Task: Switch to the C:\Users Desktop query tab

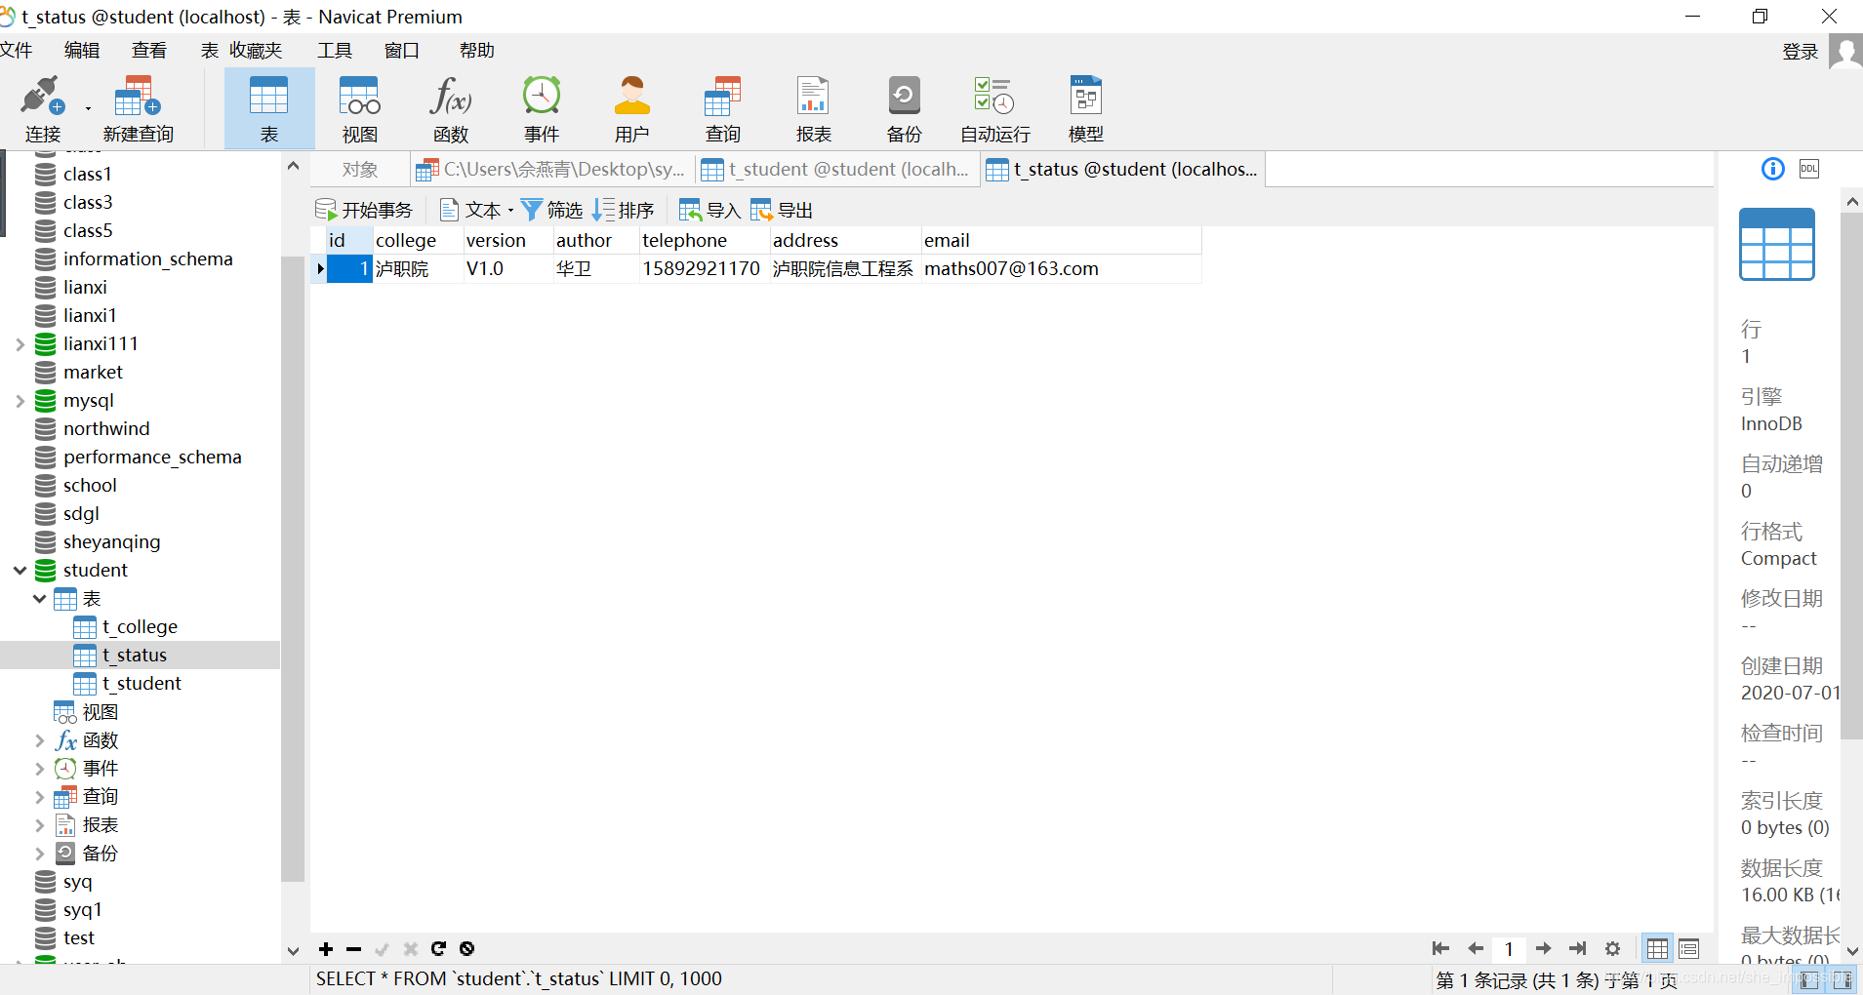Action: coord(551,170)
